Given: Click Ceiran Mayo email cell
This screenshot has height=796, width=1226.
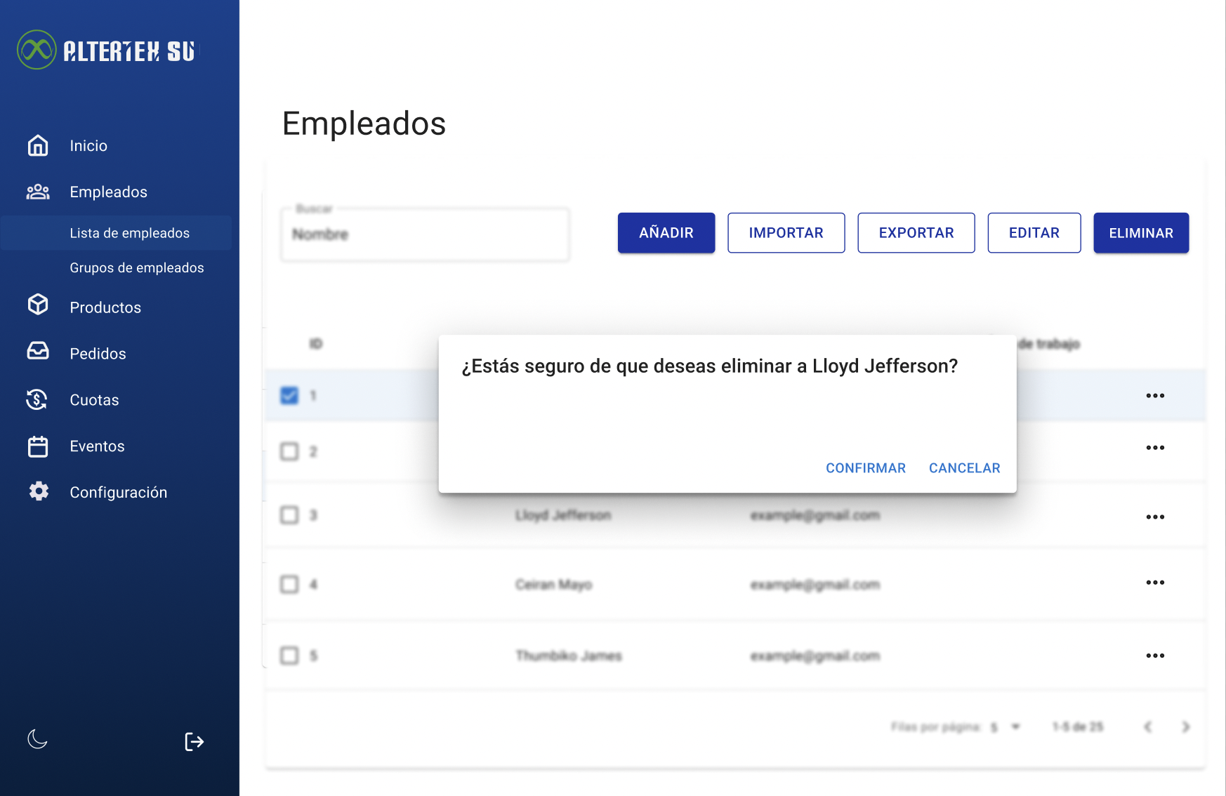Looking at the screenshot, I should 815,585.
